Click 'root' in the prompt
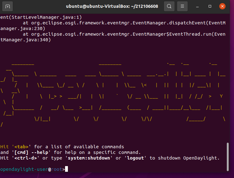 click(57, 169)
